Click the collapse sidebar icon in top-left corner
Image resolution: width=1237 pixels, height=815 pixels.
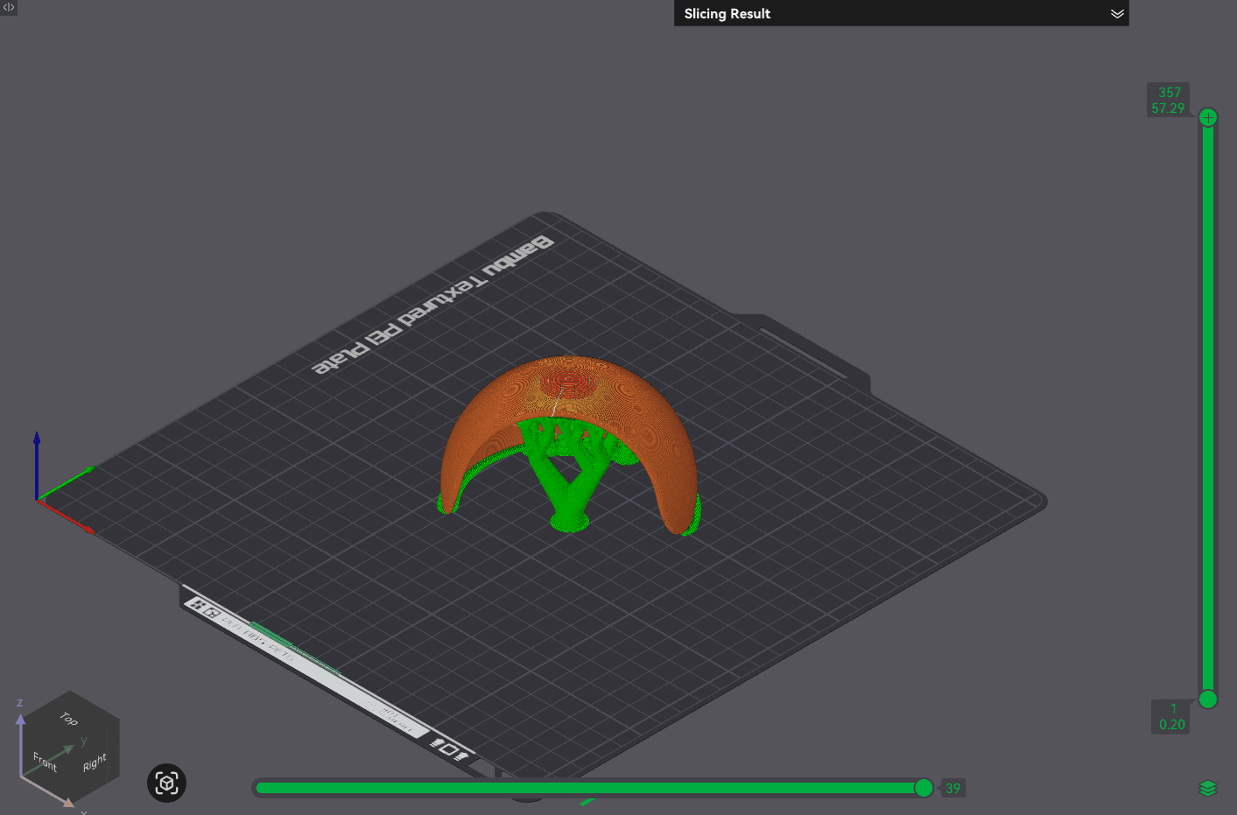(8, 7)
